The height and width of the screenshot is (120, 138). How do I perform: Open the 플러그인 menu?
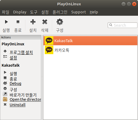[x=60, y=12]
